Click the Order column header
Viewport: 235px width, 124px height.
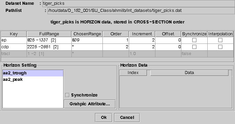pos(116,34)
